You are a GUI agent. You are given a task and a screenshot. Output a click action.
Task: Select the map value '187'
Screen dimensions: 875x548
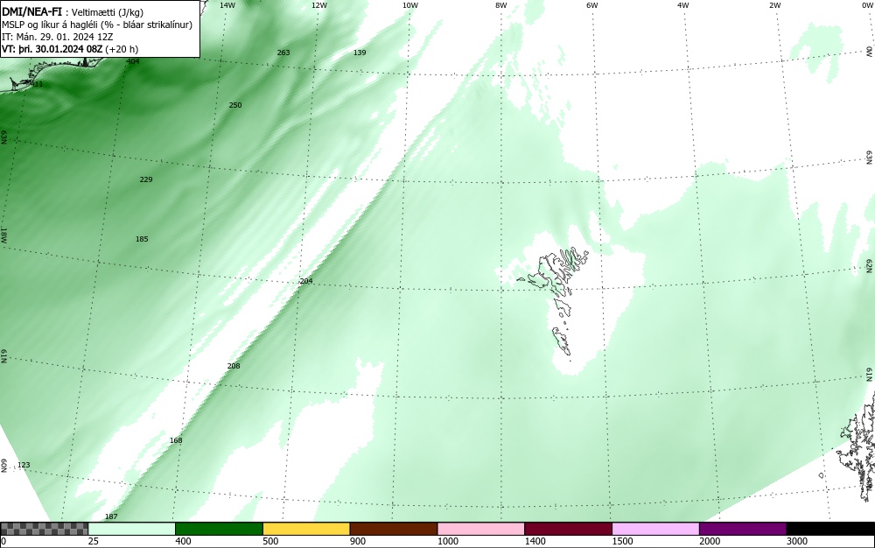coord(112,516)
